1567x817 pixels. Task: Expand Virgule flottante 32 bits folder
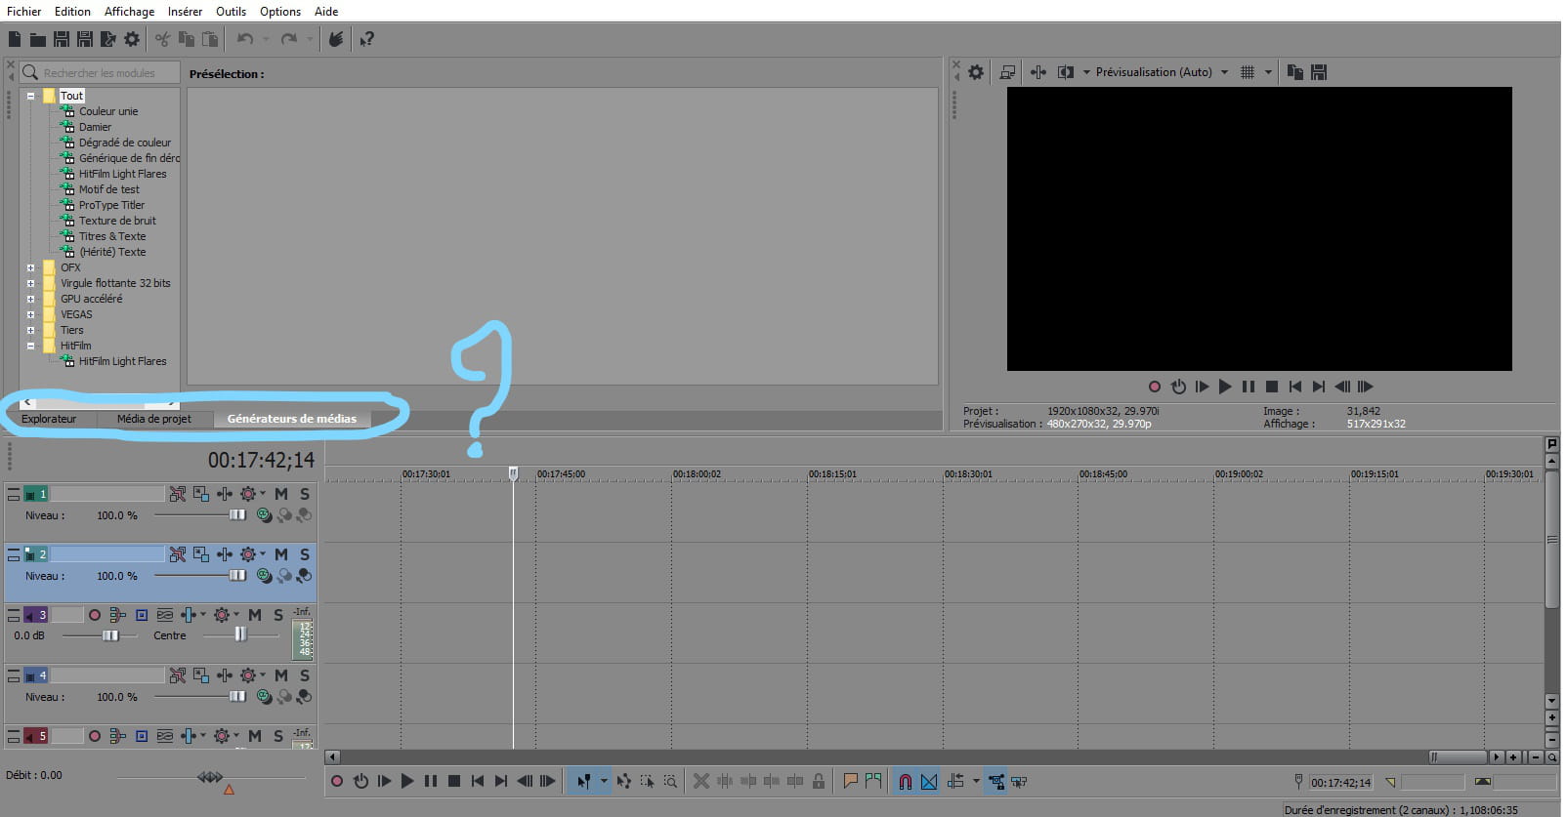click(30, 283)
